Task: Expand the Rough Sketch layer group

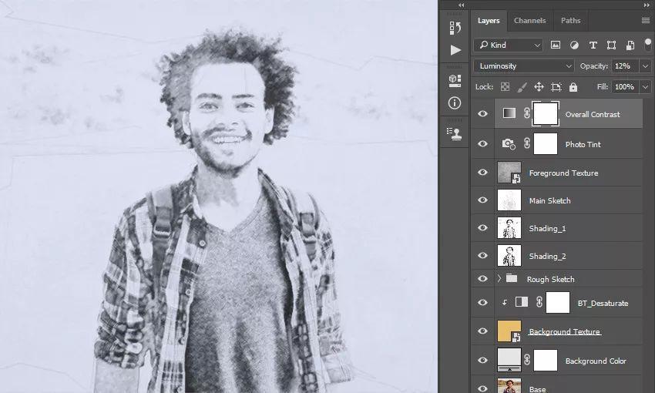Action: tap(499, 278)
